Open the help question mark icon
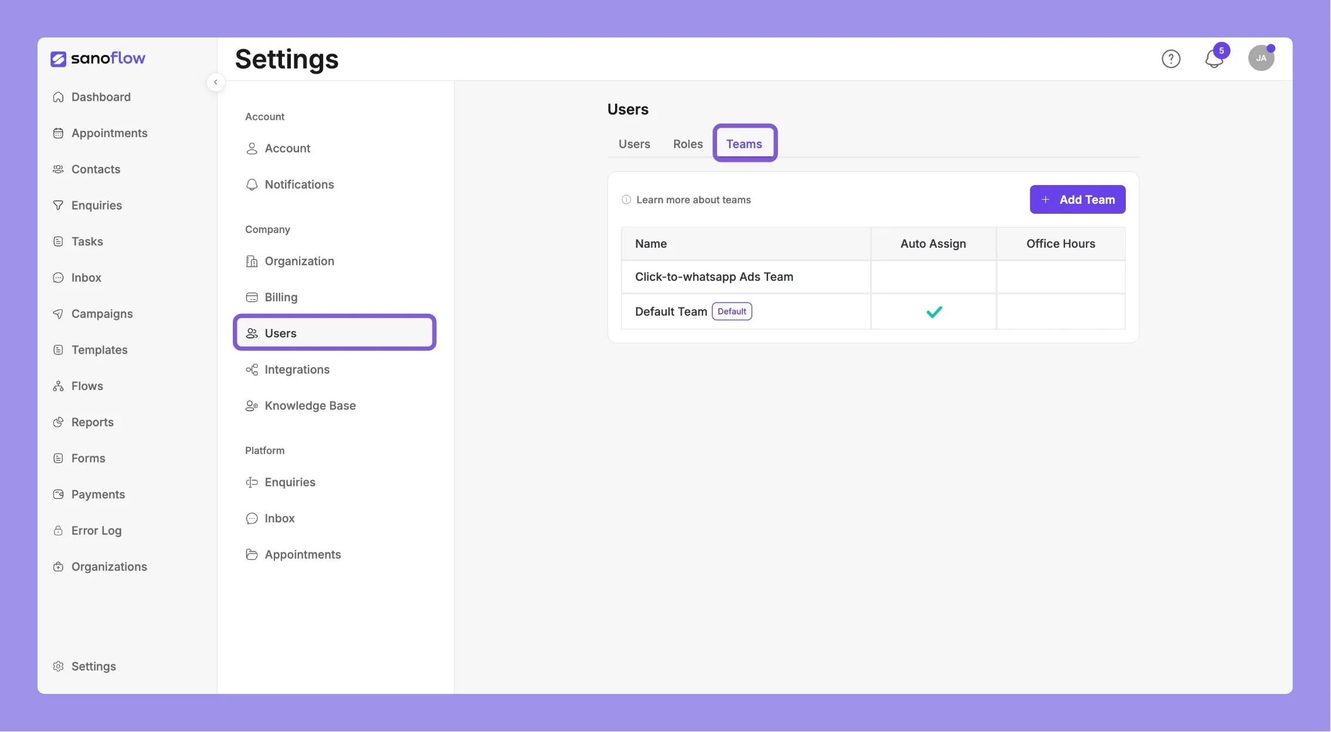The width and height of the screenshot is (1331, 732). pos(1171,59)
